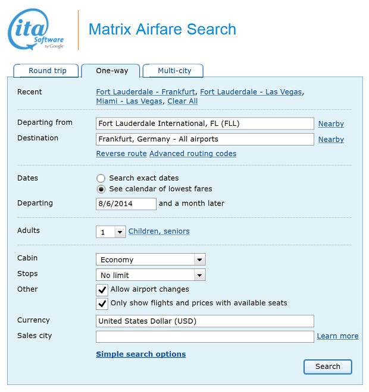
Task: Click the Children, seniors link
Action: (x=159, y=231)
